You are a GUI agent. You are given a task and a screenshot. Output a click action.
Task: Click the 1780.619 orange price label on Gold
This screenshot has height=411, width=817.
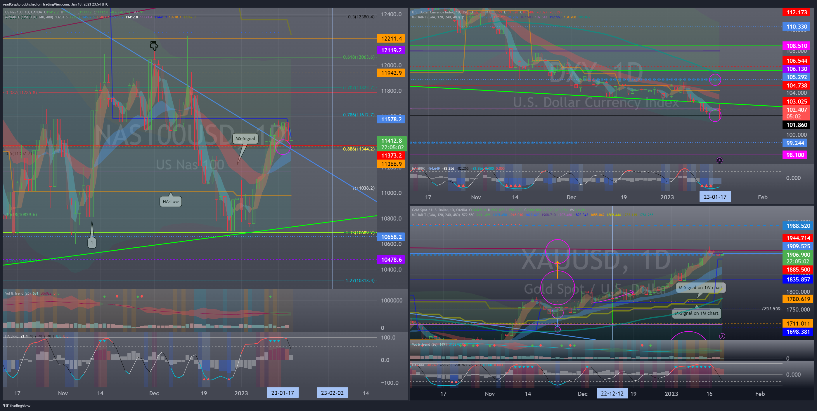tap(798, 299)
